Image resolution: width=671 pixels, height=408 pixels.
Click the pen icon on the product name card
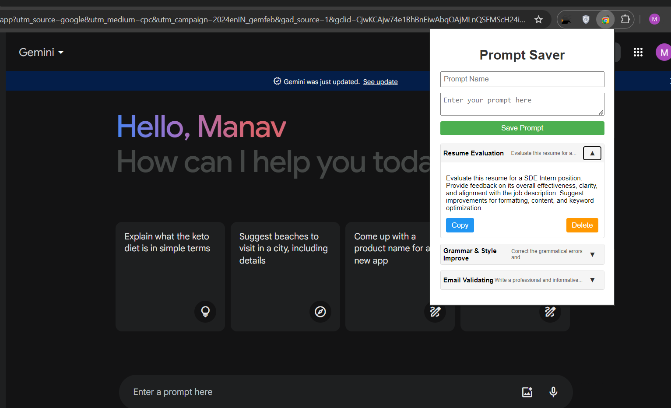(435, 312)
